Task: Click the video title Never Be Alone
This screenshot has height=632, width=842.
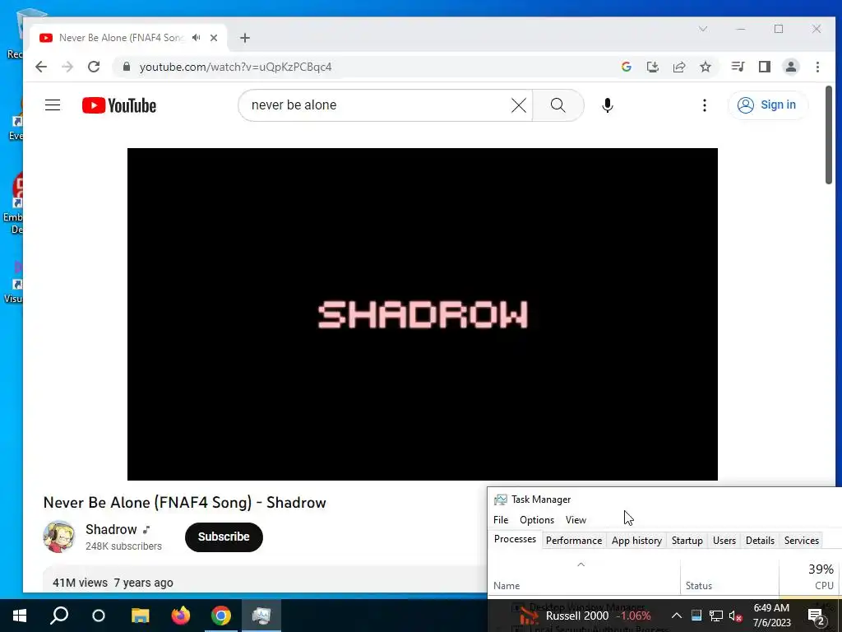Action: pos(185,503)
